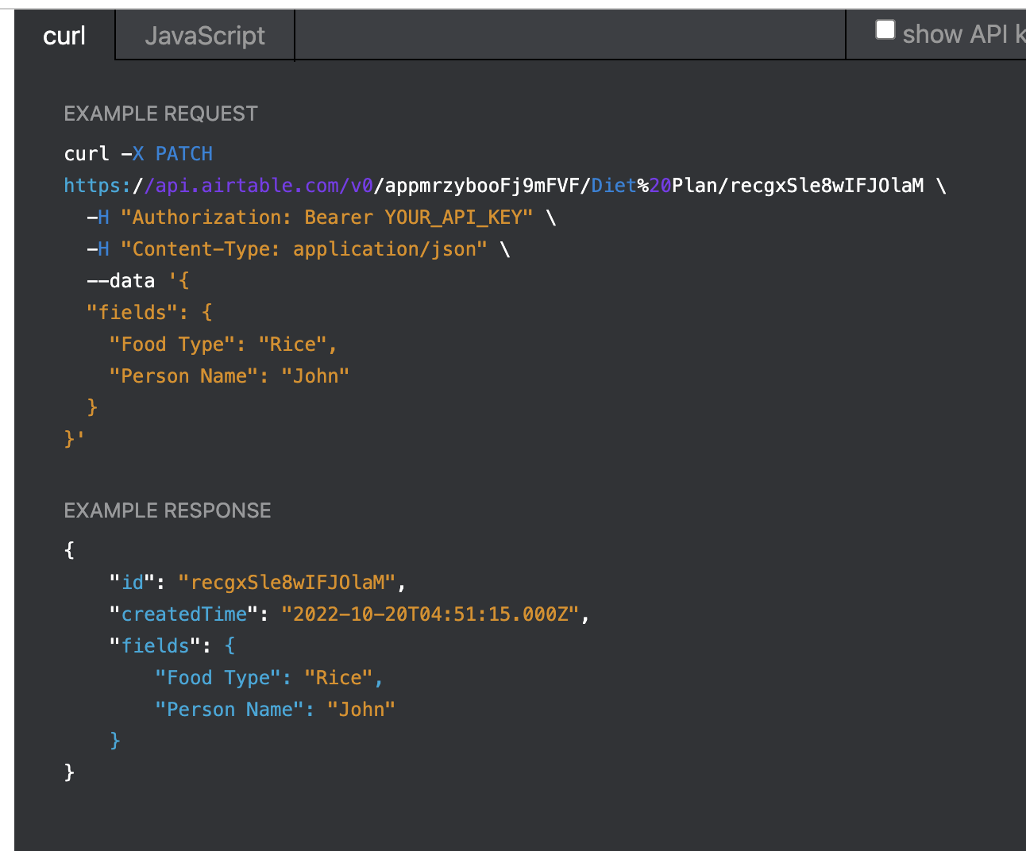Click the 'Authorization: Bearer YOUR_API_KEY' header line
This screenshot has height=851, width=1026.
click(x=322, y=217)
